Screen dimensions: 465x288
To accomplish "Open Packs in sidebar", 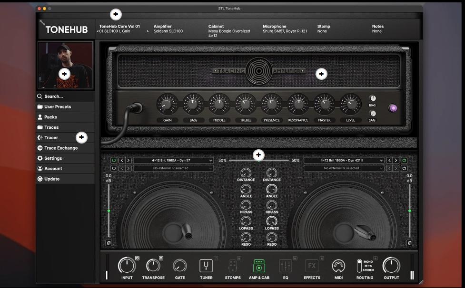I will point(65,117).
